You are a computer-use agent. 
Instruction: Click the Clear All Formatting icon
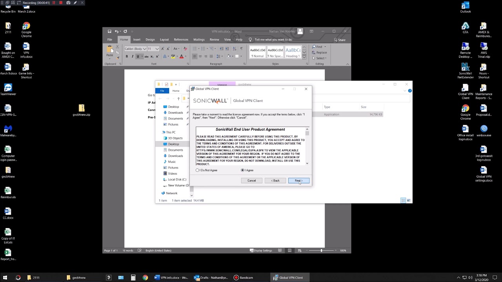click(186, 49)
